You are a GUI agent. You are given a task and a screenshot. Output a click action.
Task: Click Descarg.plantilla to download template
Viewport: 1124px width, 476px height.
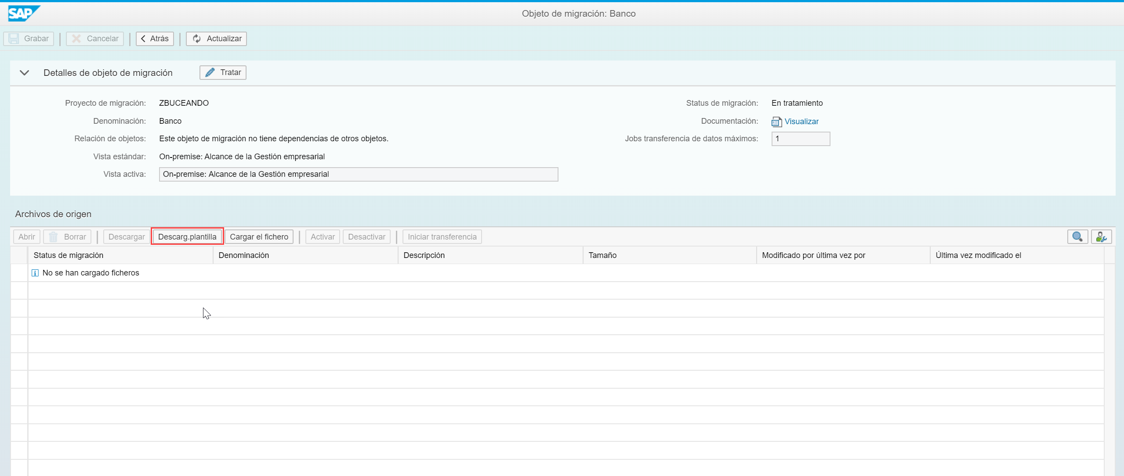pos(187,237)
